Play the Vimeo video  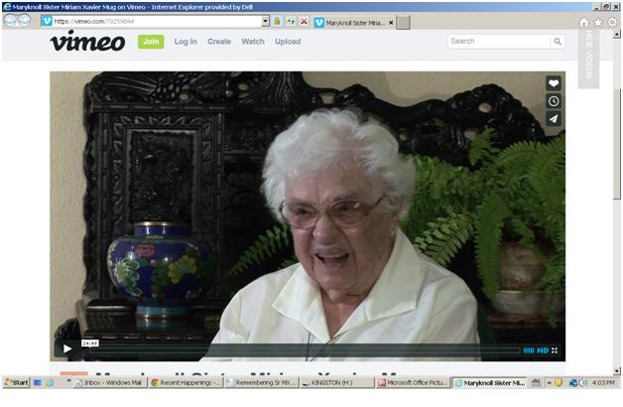click(x=67, y=349)
